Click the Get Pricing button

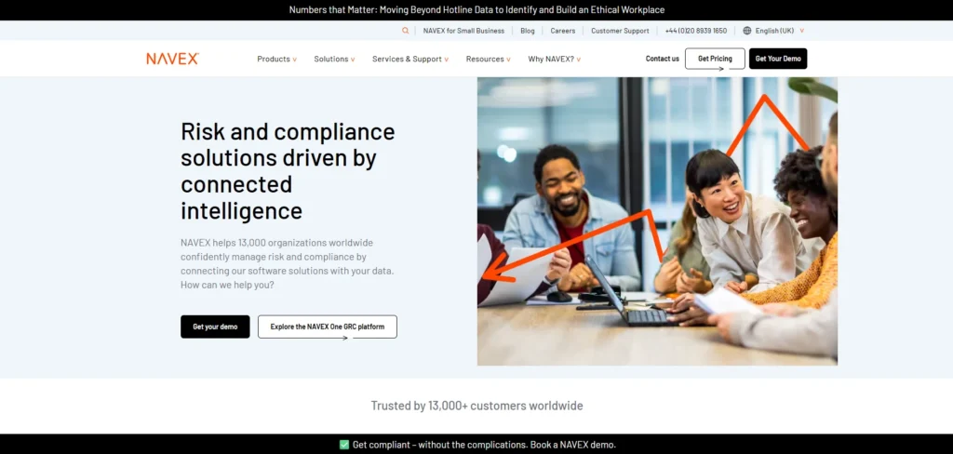[715, 59]
